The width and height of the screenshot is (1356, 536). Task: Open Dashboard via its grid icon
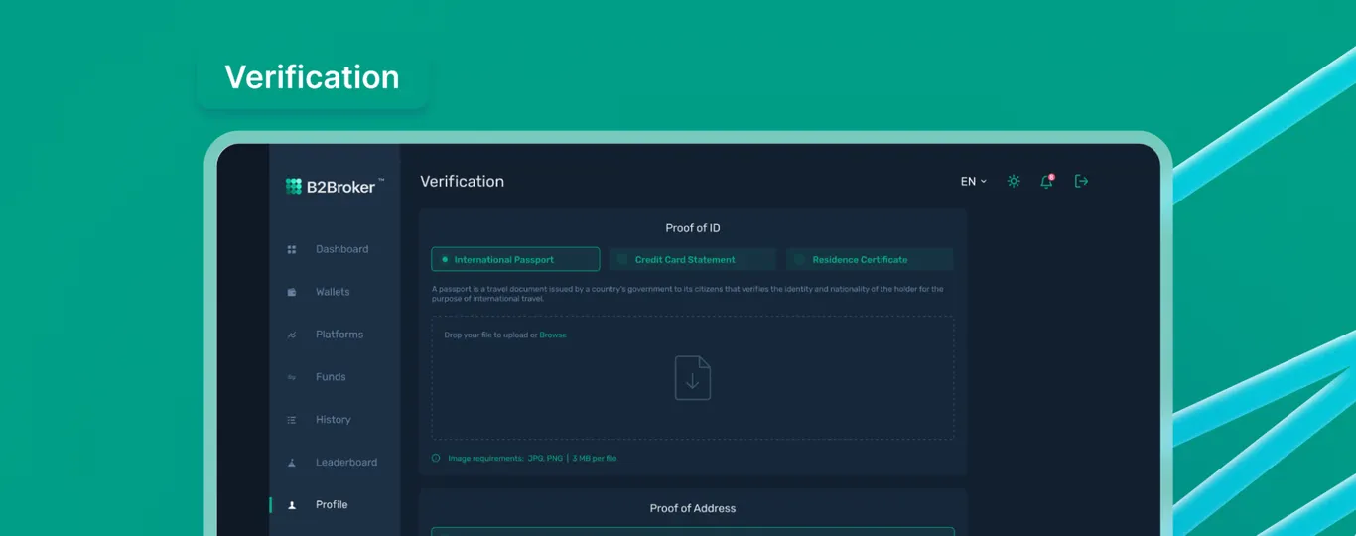(292, 249)
